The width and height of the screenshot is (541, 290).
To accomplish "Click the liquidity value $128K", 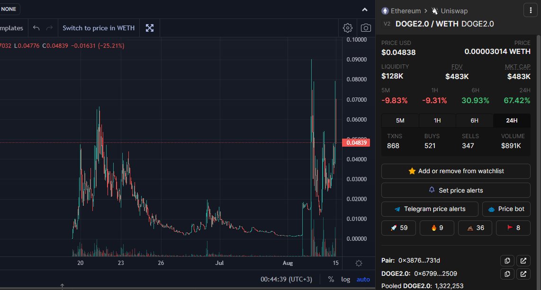I will [x=392, y=76].
